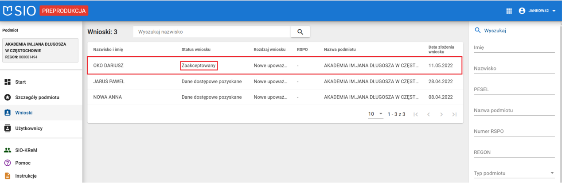Open the JARUŚ PAWEŁ application row
The height and width of the screenshot is (183, 562).
[x=275, y=82]
